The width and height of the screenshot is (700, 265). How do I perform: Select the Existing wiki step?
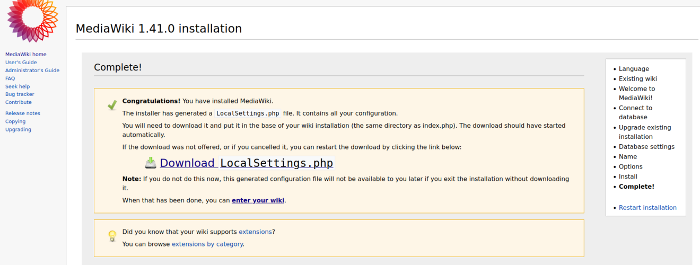638,79
